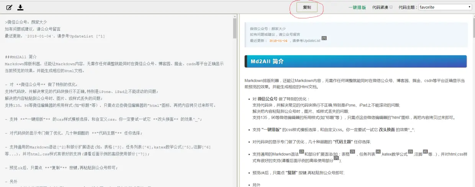Open the 一键排版 one-click layout menu
Image resolution: width=475 pixels, height=187 pixels.
point(357,7)
